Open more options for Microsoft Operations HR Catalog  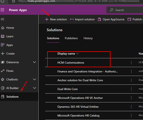pos(131,115)
